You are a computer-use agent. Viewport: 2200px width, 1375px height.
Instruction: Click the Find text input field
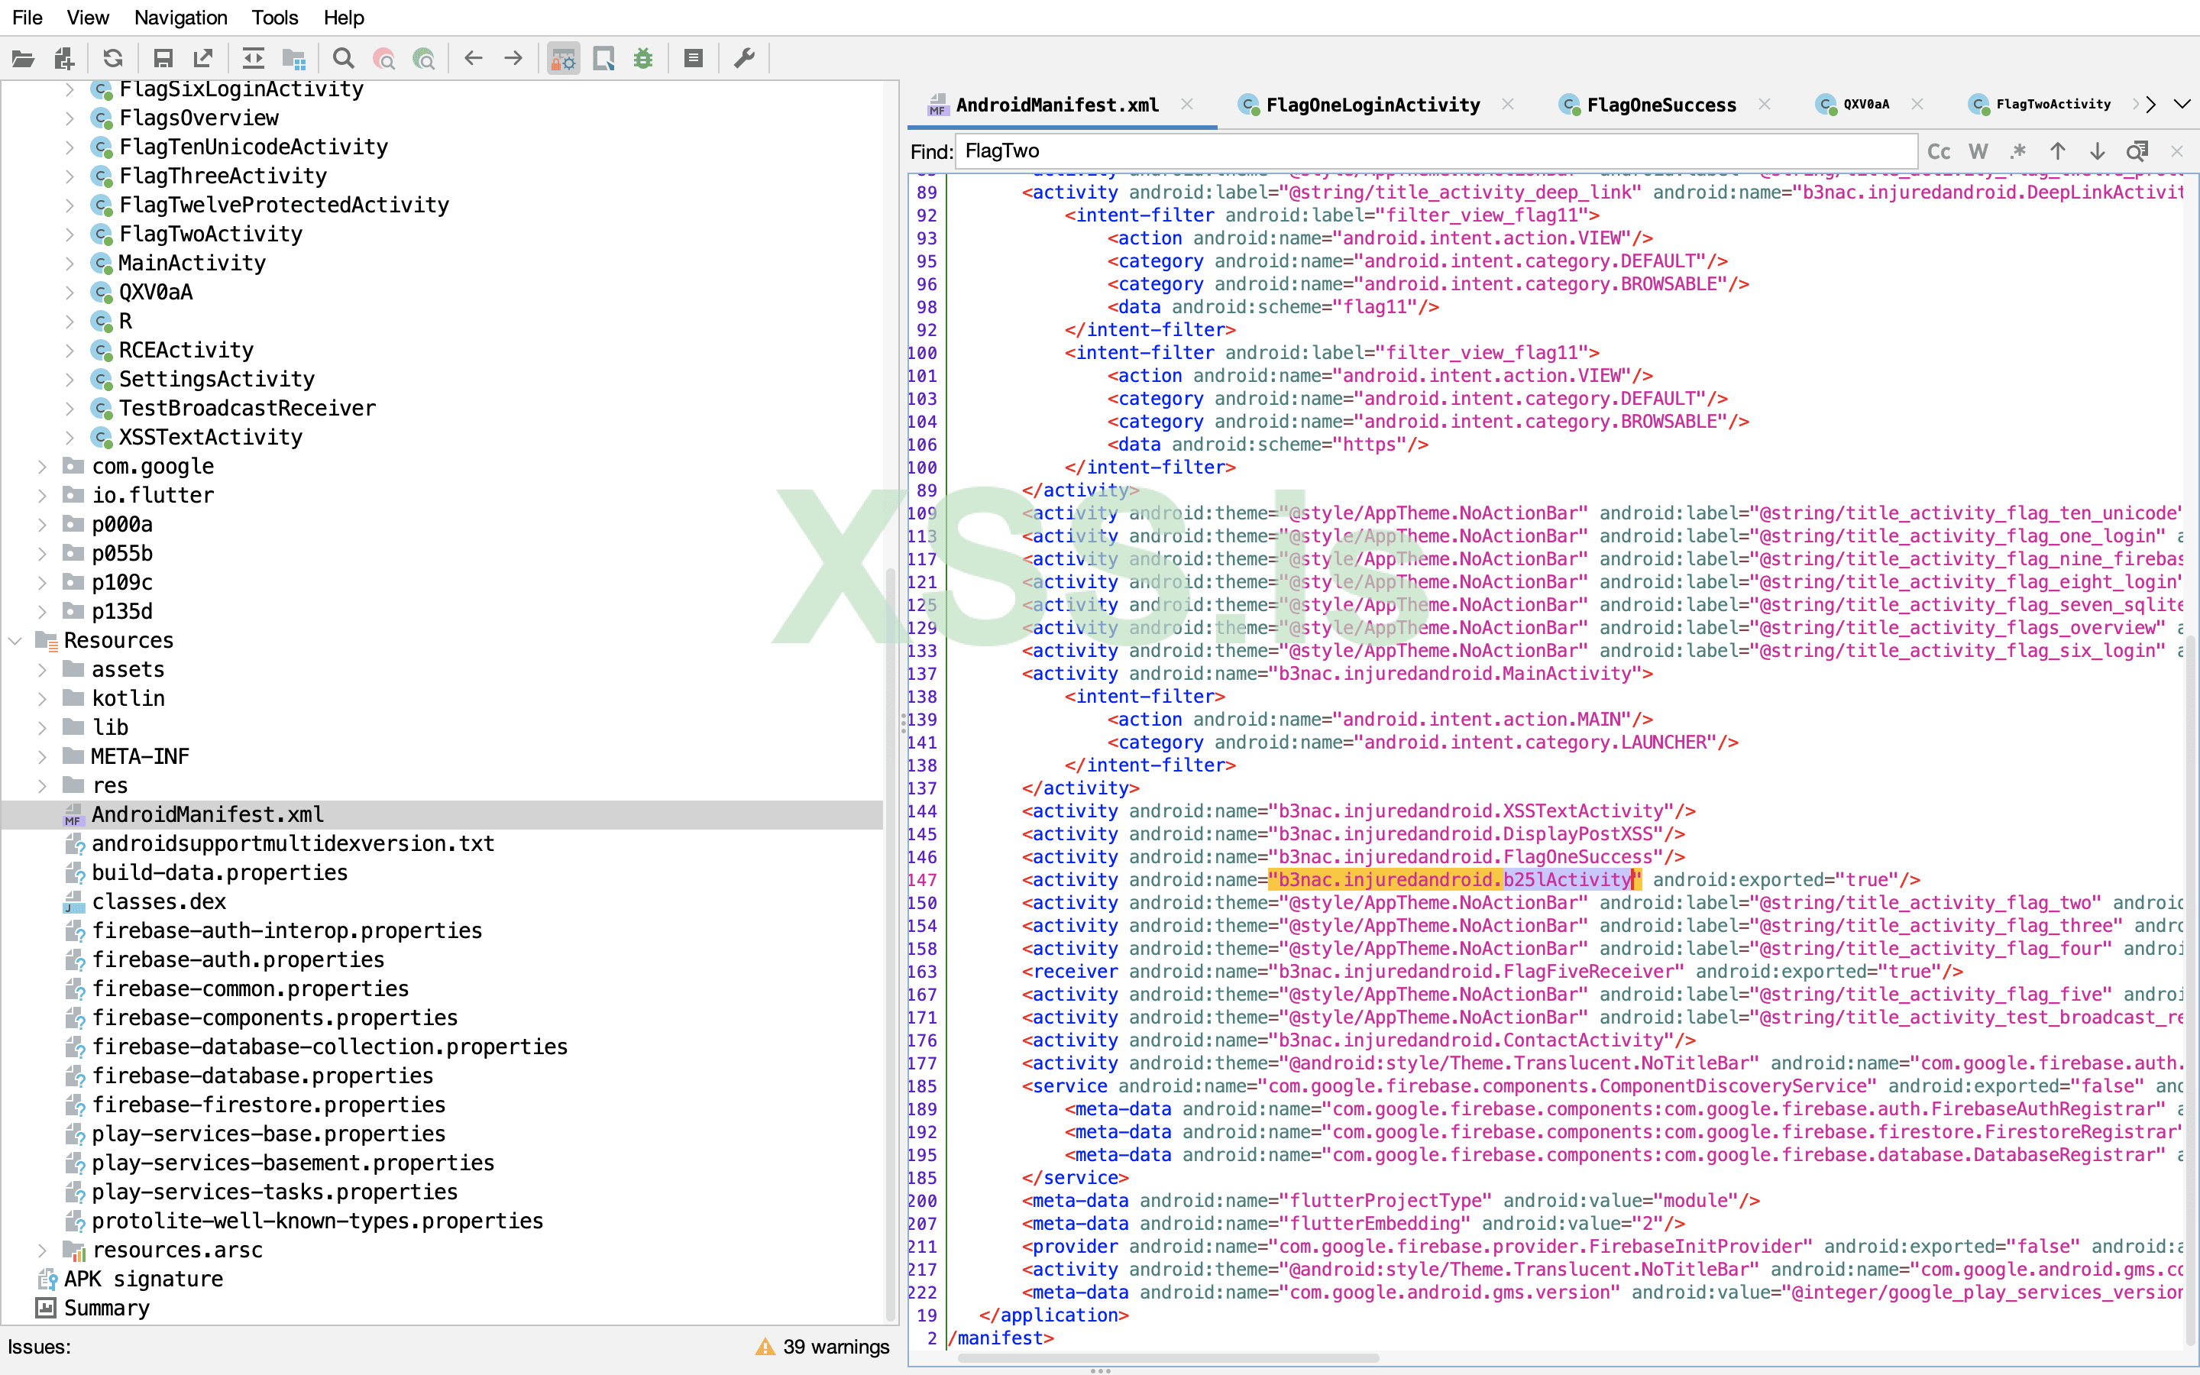(1436, 152)
